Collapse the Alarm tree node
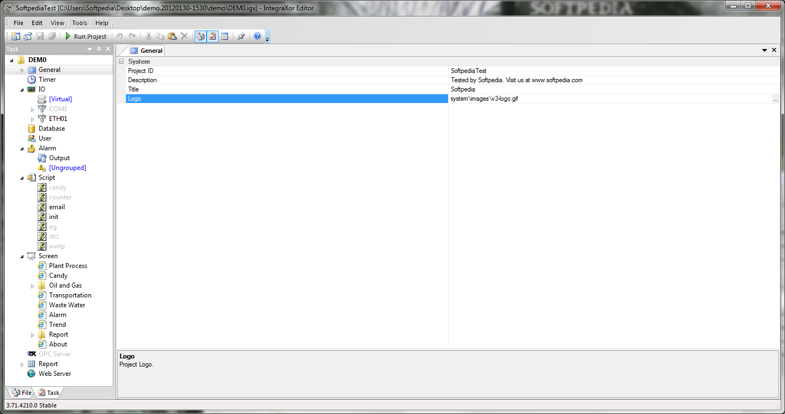 pyautogui.click(x=22, y=148)
